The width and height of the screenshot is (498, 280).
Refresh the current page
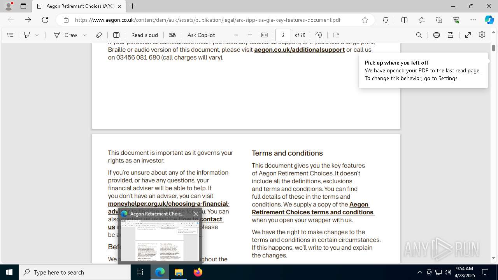coord(45,20)
